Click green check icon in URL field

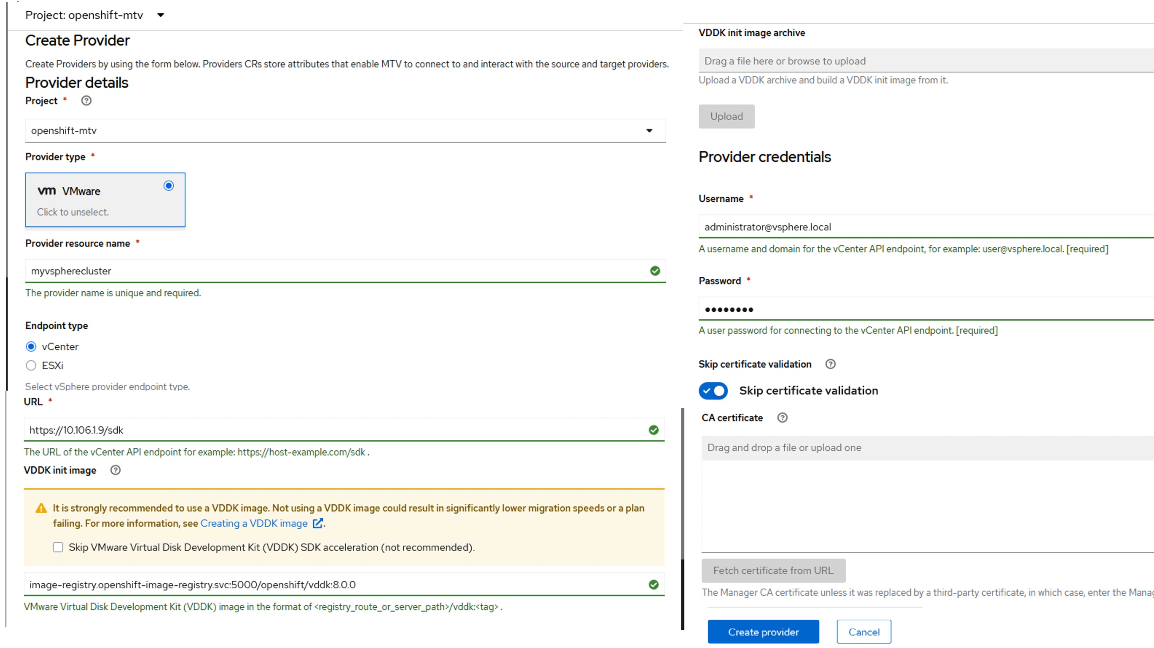point(653,430)
